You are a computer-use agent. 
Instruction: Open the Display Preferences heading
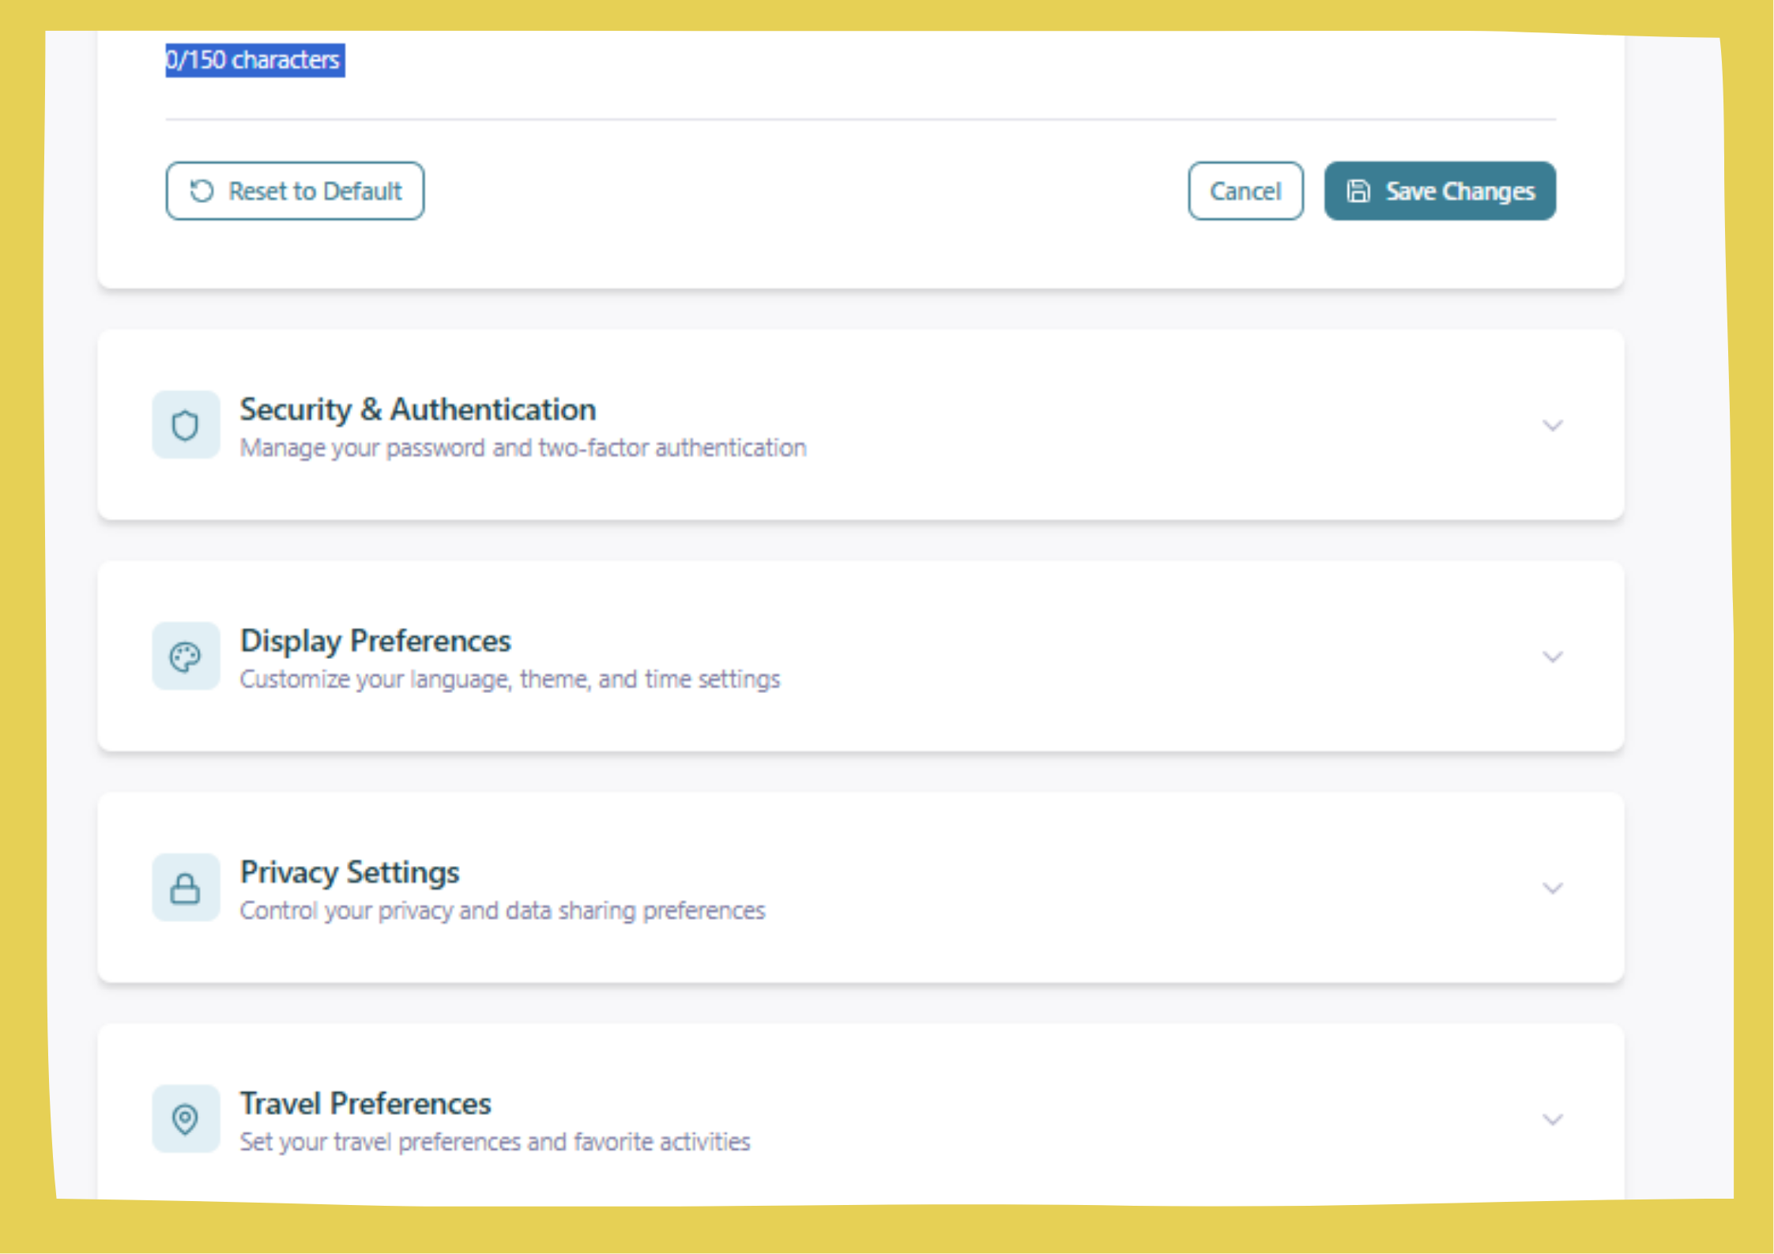(x=375, y=641)
